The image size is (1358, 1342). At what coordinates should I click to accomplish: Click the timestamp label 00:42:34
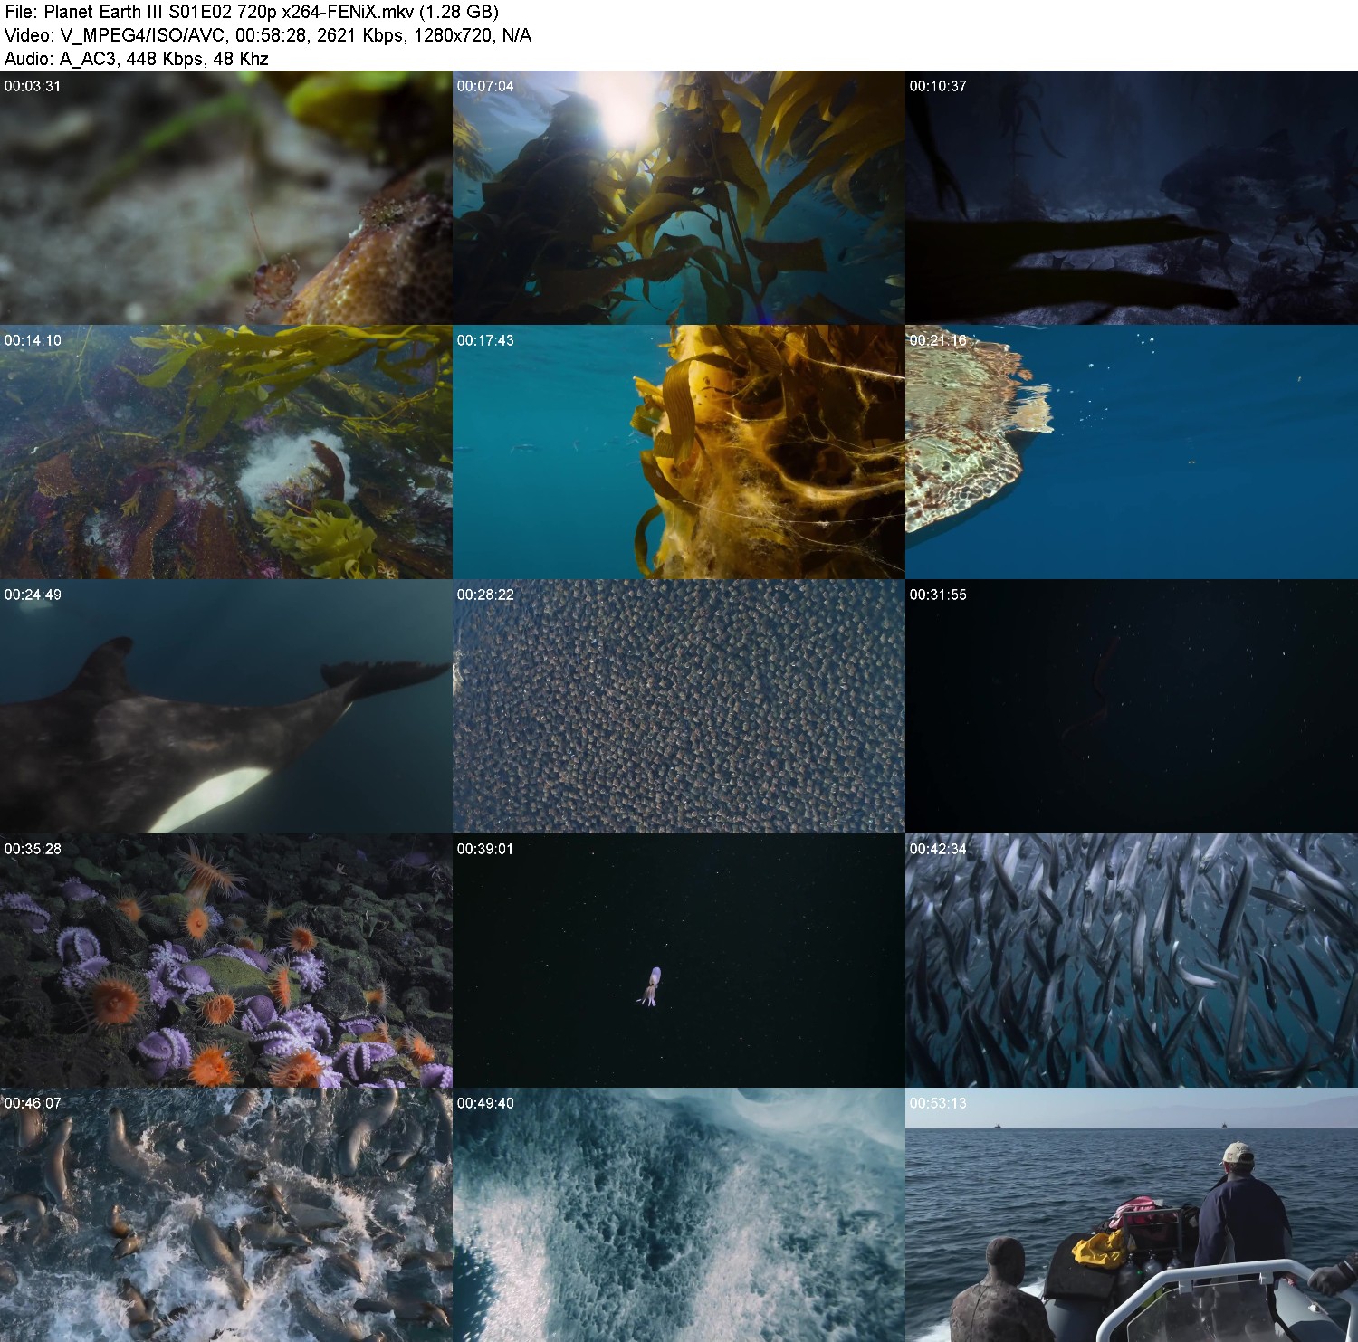[938, 849]
